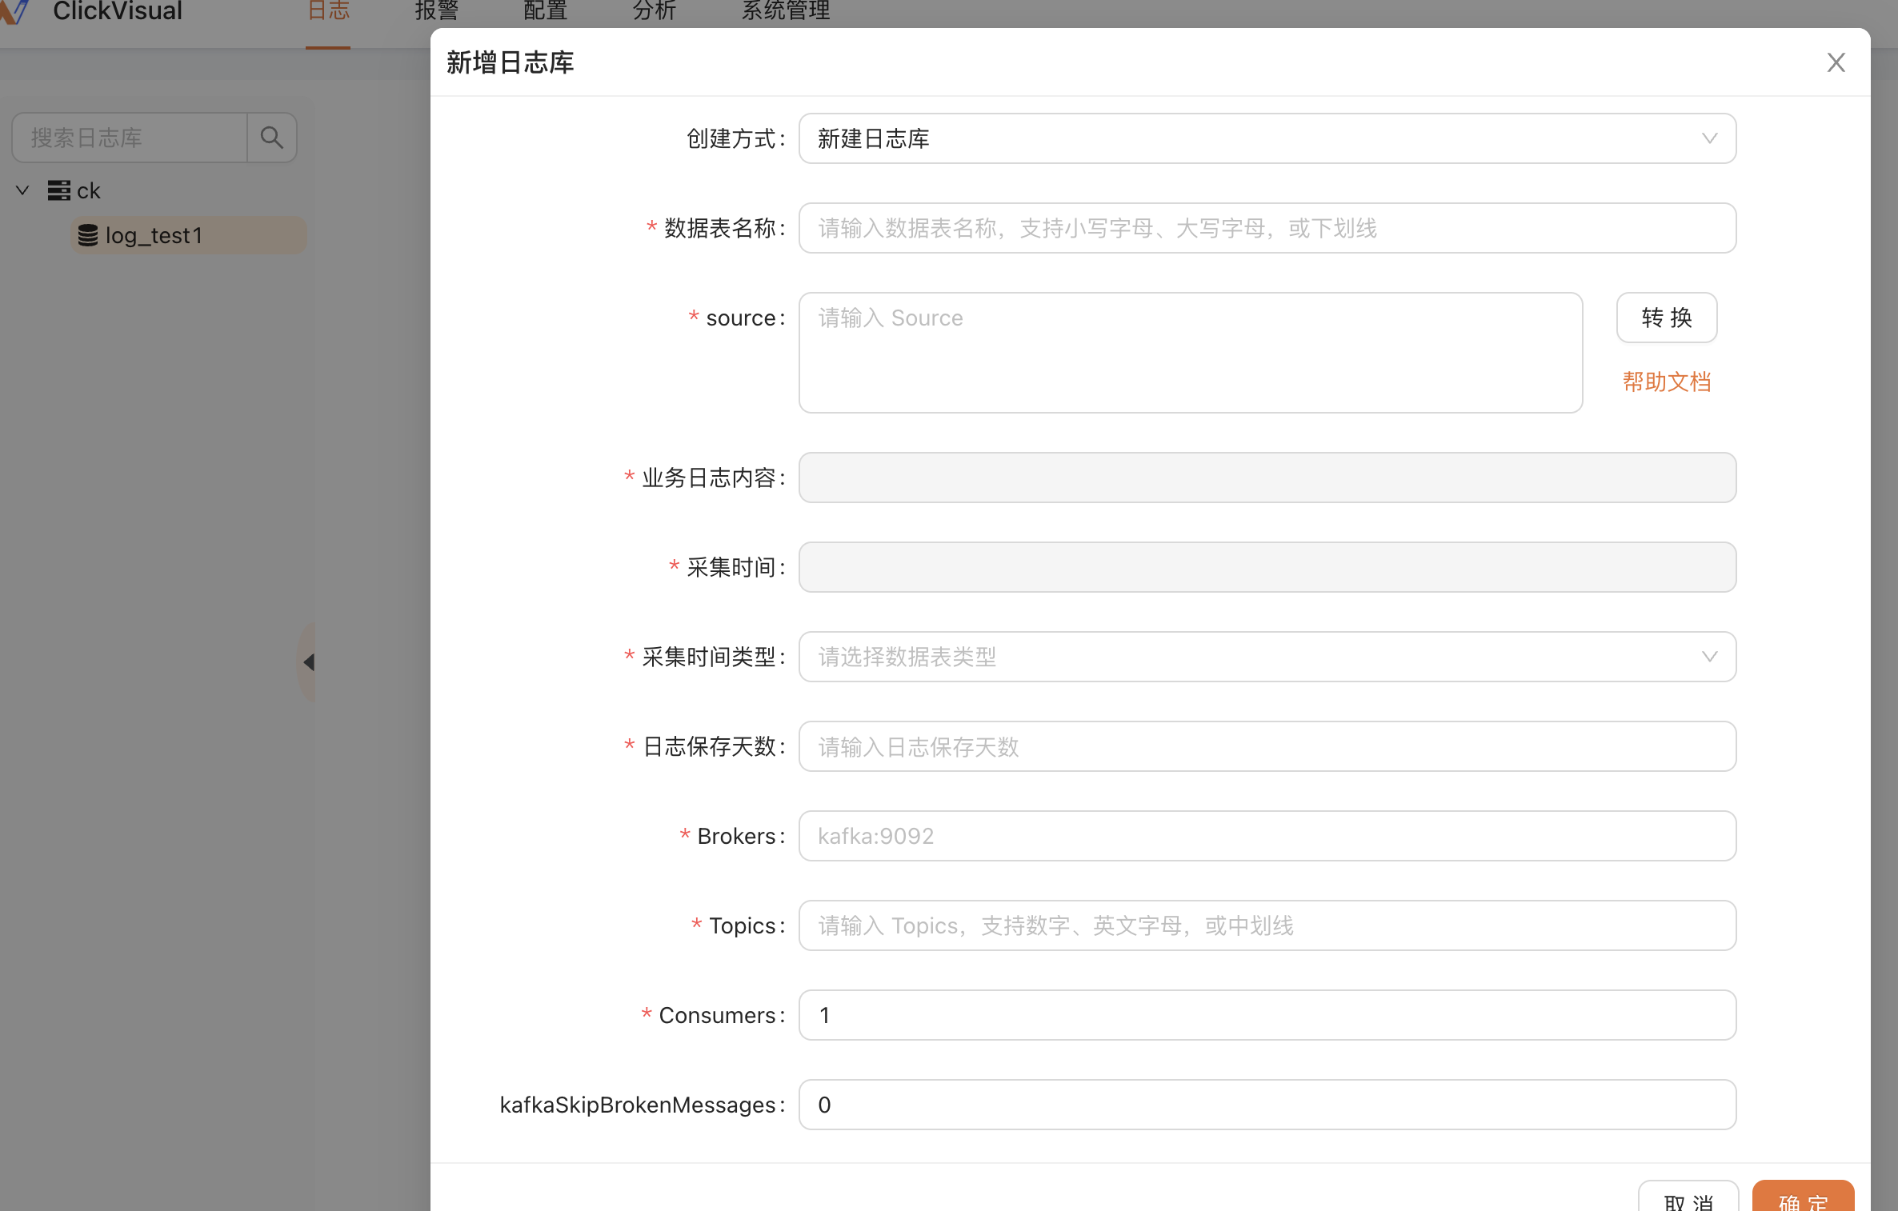Close the 新增日志库 dialog

pyautogui.click(x=1836, y=62)
